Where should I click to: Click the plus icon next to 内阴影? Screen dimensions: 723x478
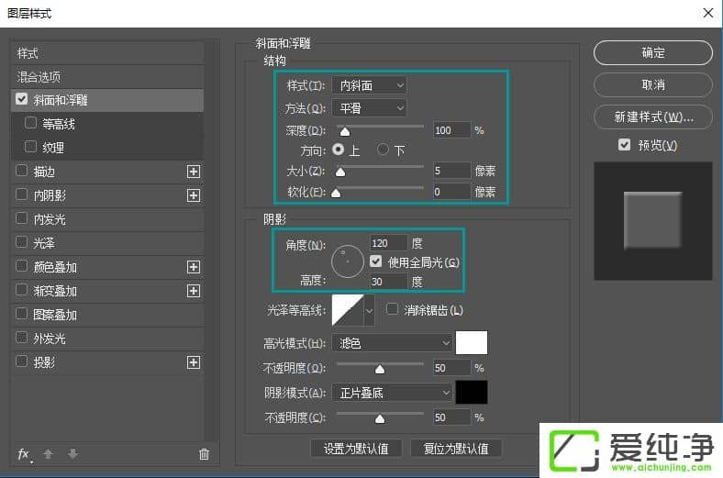tap(194, 195)
